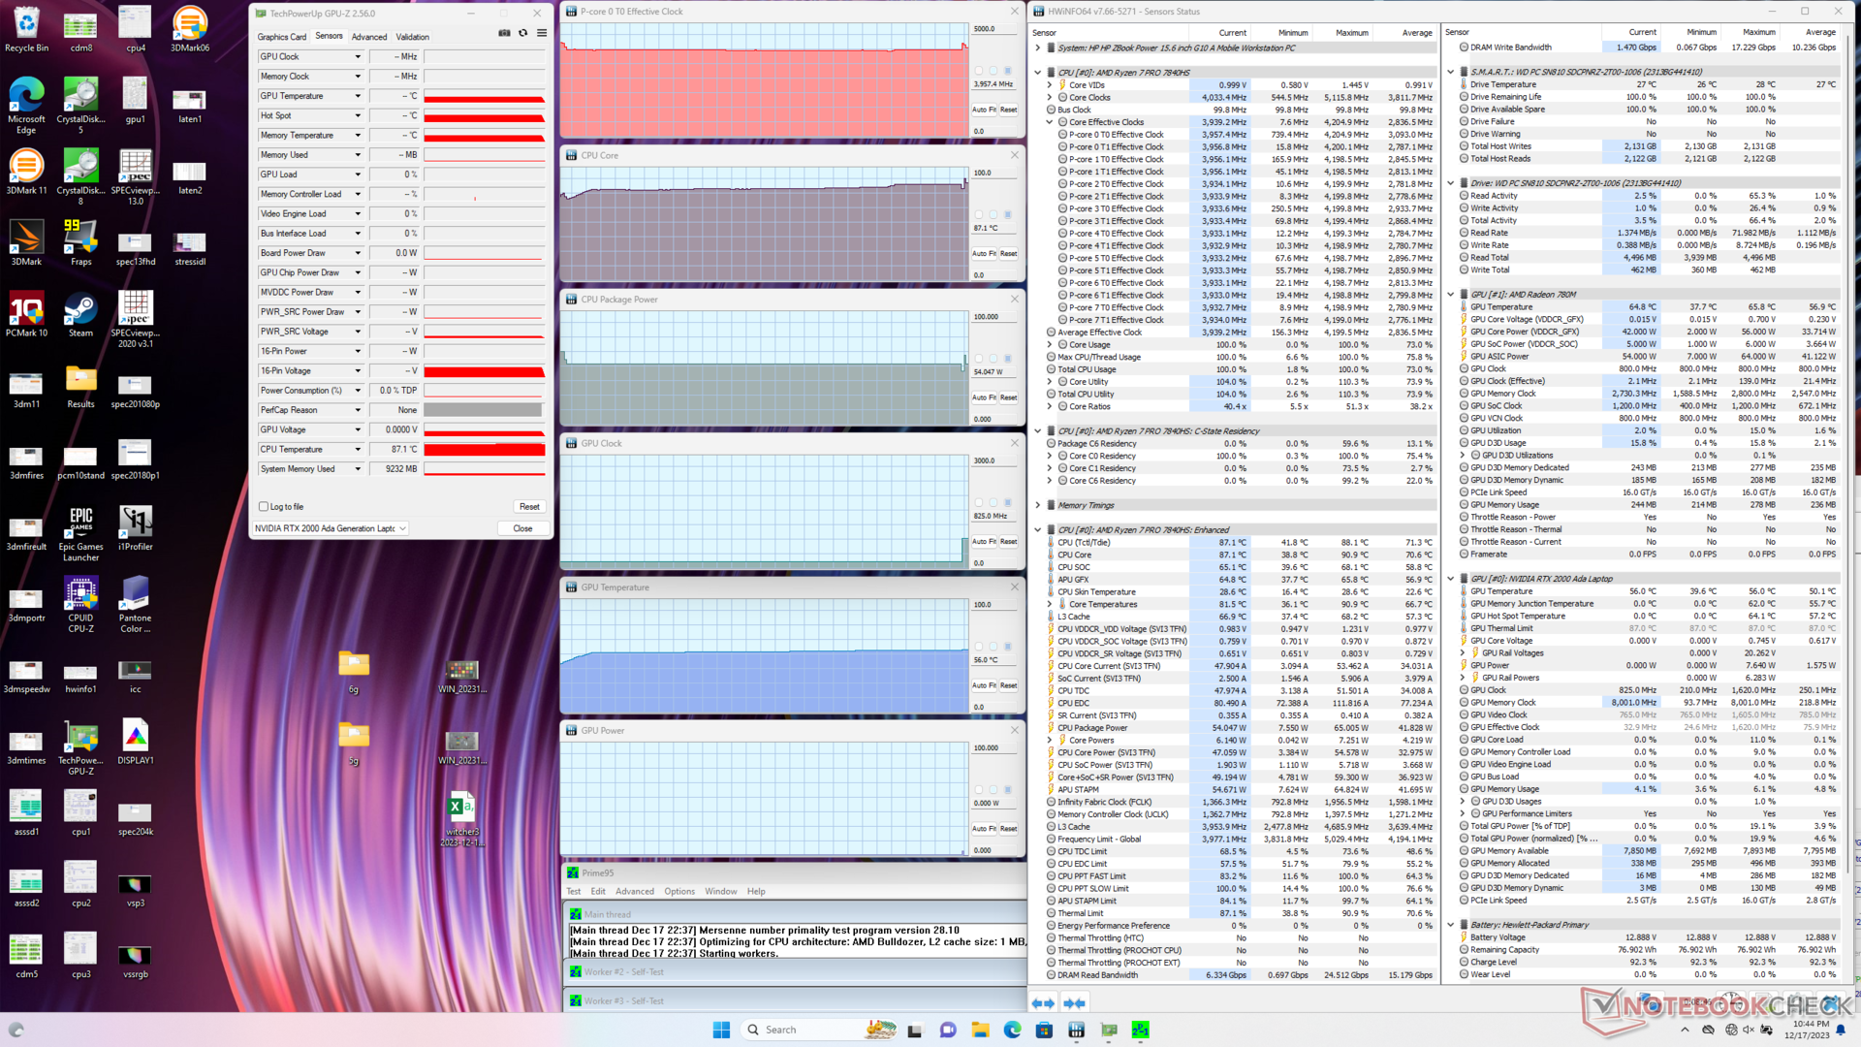Open the GPU-Z hamburger menu icon

542,34
